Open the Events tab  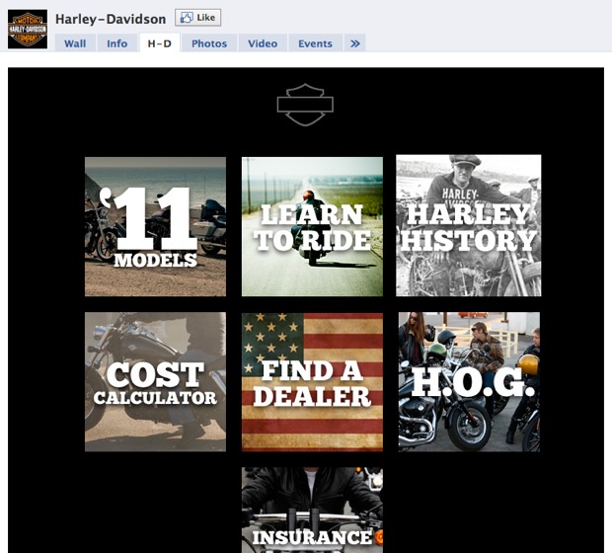point(315,43)
